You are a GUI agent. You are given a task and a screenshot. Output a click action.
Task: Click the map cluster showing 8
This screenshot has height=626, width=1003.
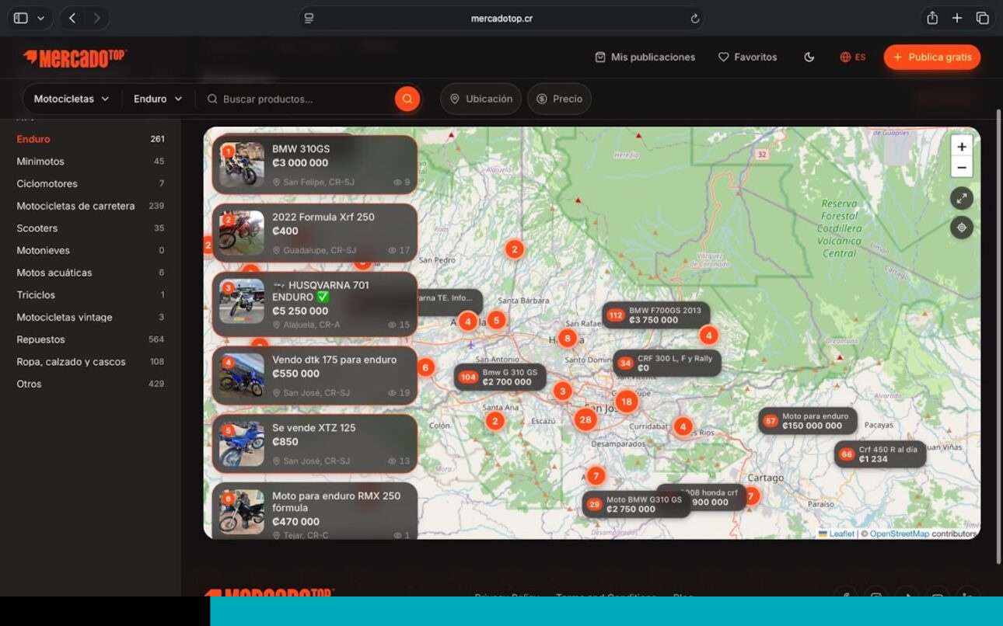568,338
